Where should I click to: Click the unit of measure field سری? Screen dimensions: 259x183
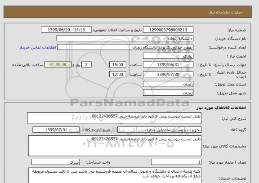pos(55,162)
